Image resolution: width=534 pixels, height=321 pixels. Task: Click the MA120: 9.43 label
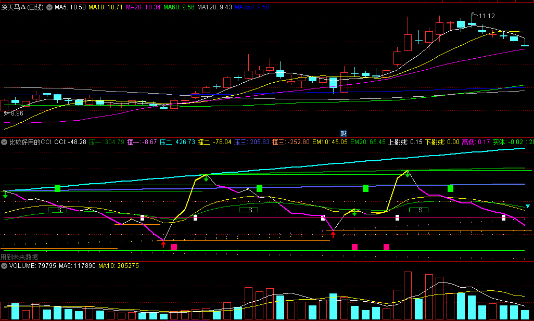pos(214,7)
